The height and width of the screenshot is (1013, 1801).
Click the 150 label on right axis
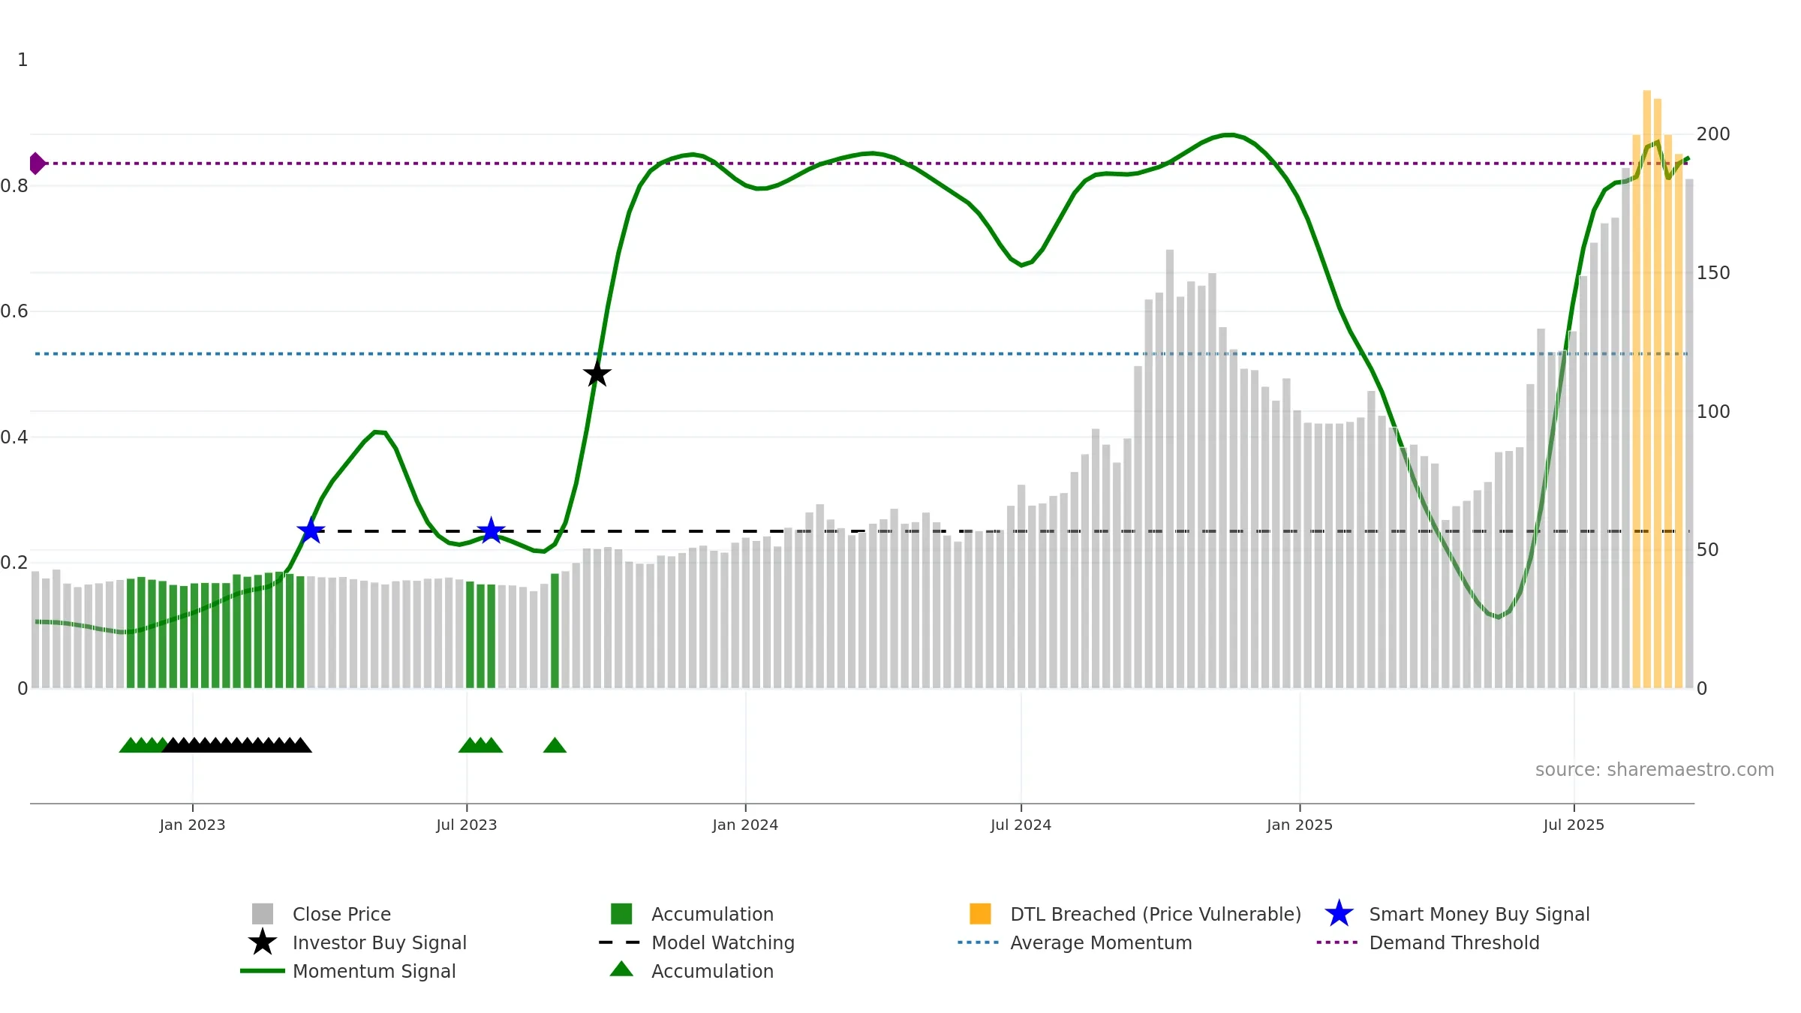pyautogui.click(x=1713, y=273)
